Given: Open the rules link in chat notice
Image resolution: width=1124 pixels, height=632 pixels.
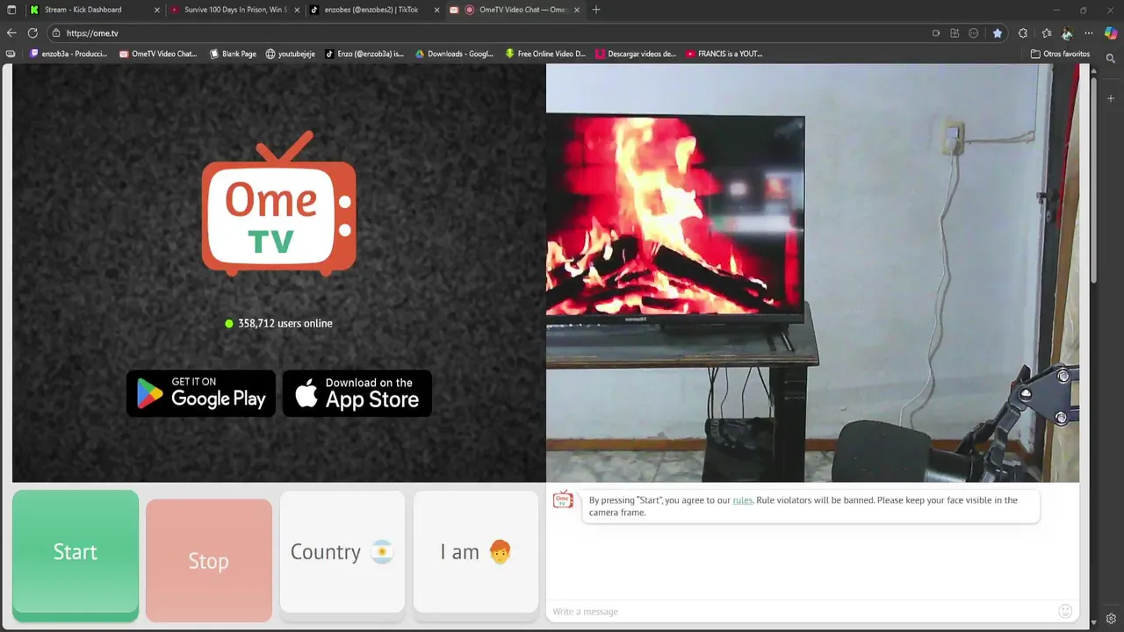Looking at the screenshot, I should click(743, 500).
